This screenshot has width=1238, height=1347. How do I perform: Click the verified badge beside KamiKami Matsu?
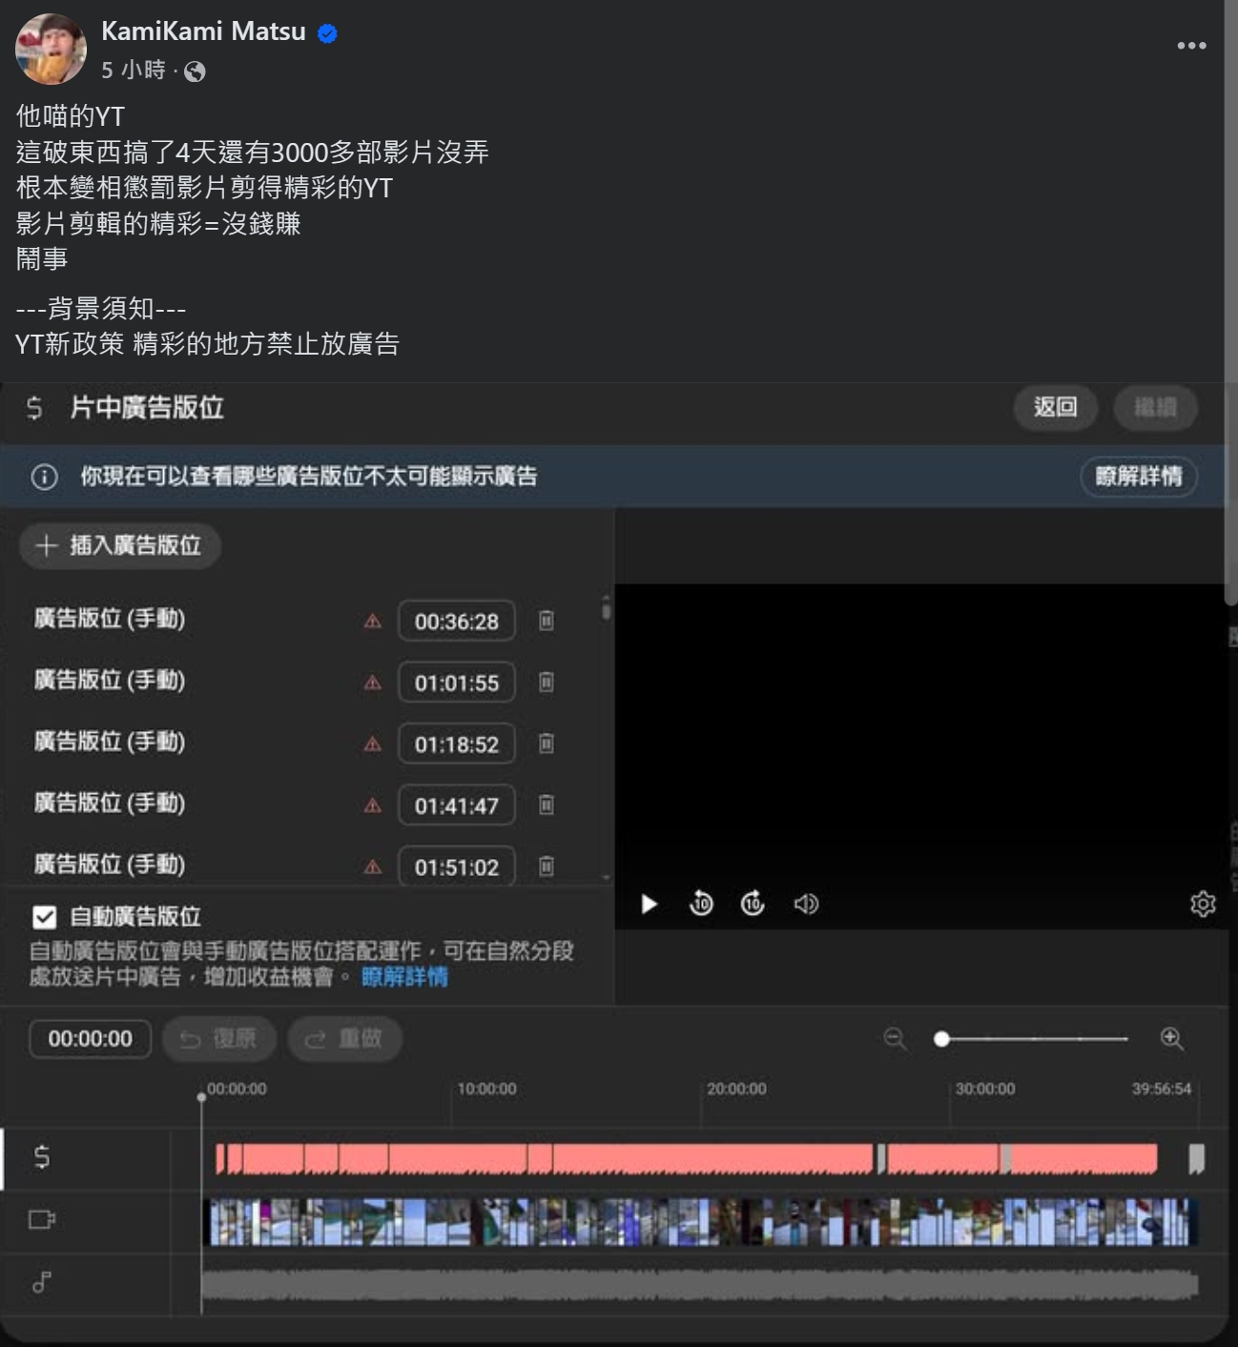tap(327, 33)
